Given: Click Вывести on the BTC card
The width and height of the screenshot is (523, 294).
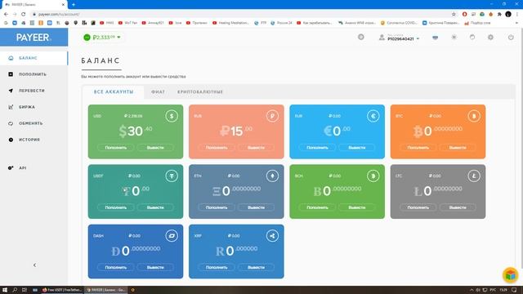Looking at the screenshot, I should pos(458,147).
